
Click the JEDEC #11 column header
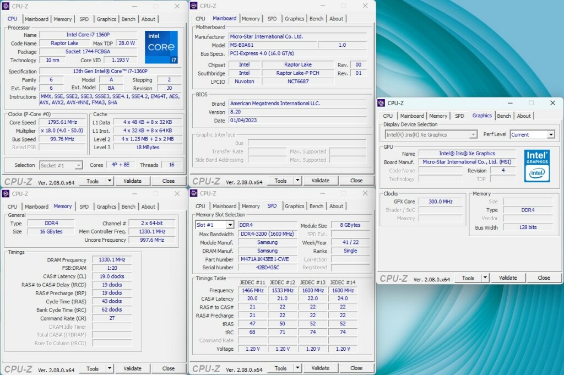252,282
